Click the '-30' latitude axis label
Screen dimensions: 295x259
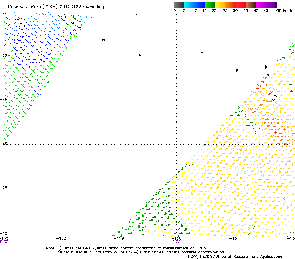[x=4, y=233]
